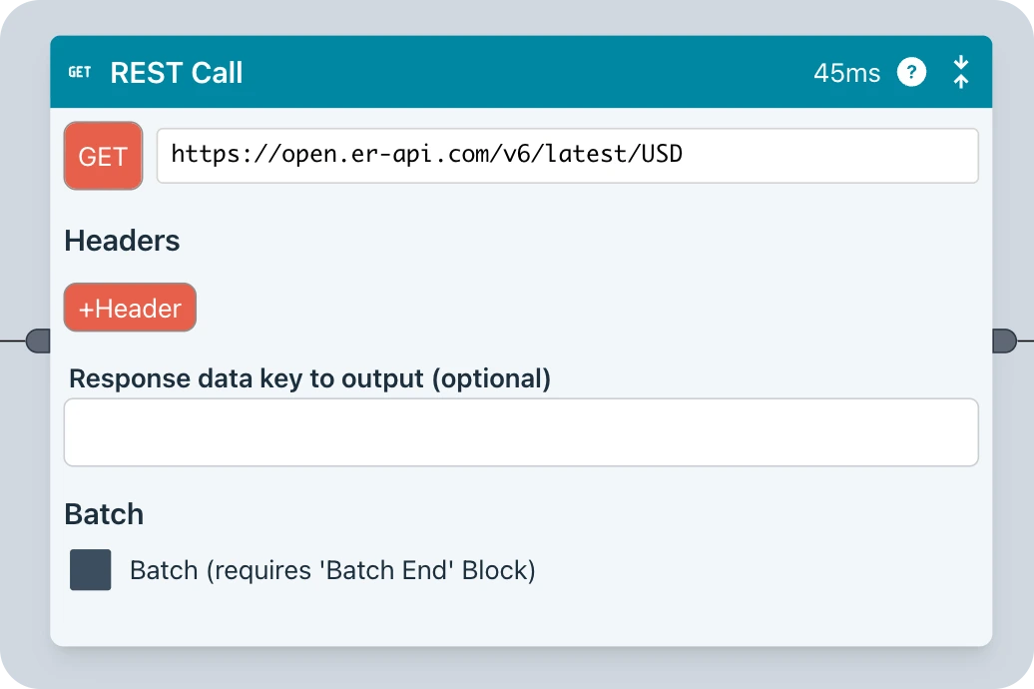Image resolution: width=1034 pixels, height=689 pixels.
Task: Open help via the question mark icon
Action: click(911, 73)
